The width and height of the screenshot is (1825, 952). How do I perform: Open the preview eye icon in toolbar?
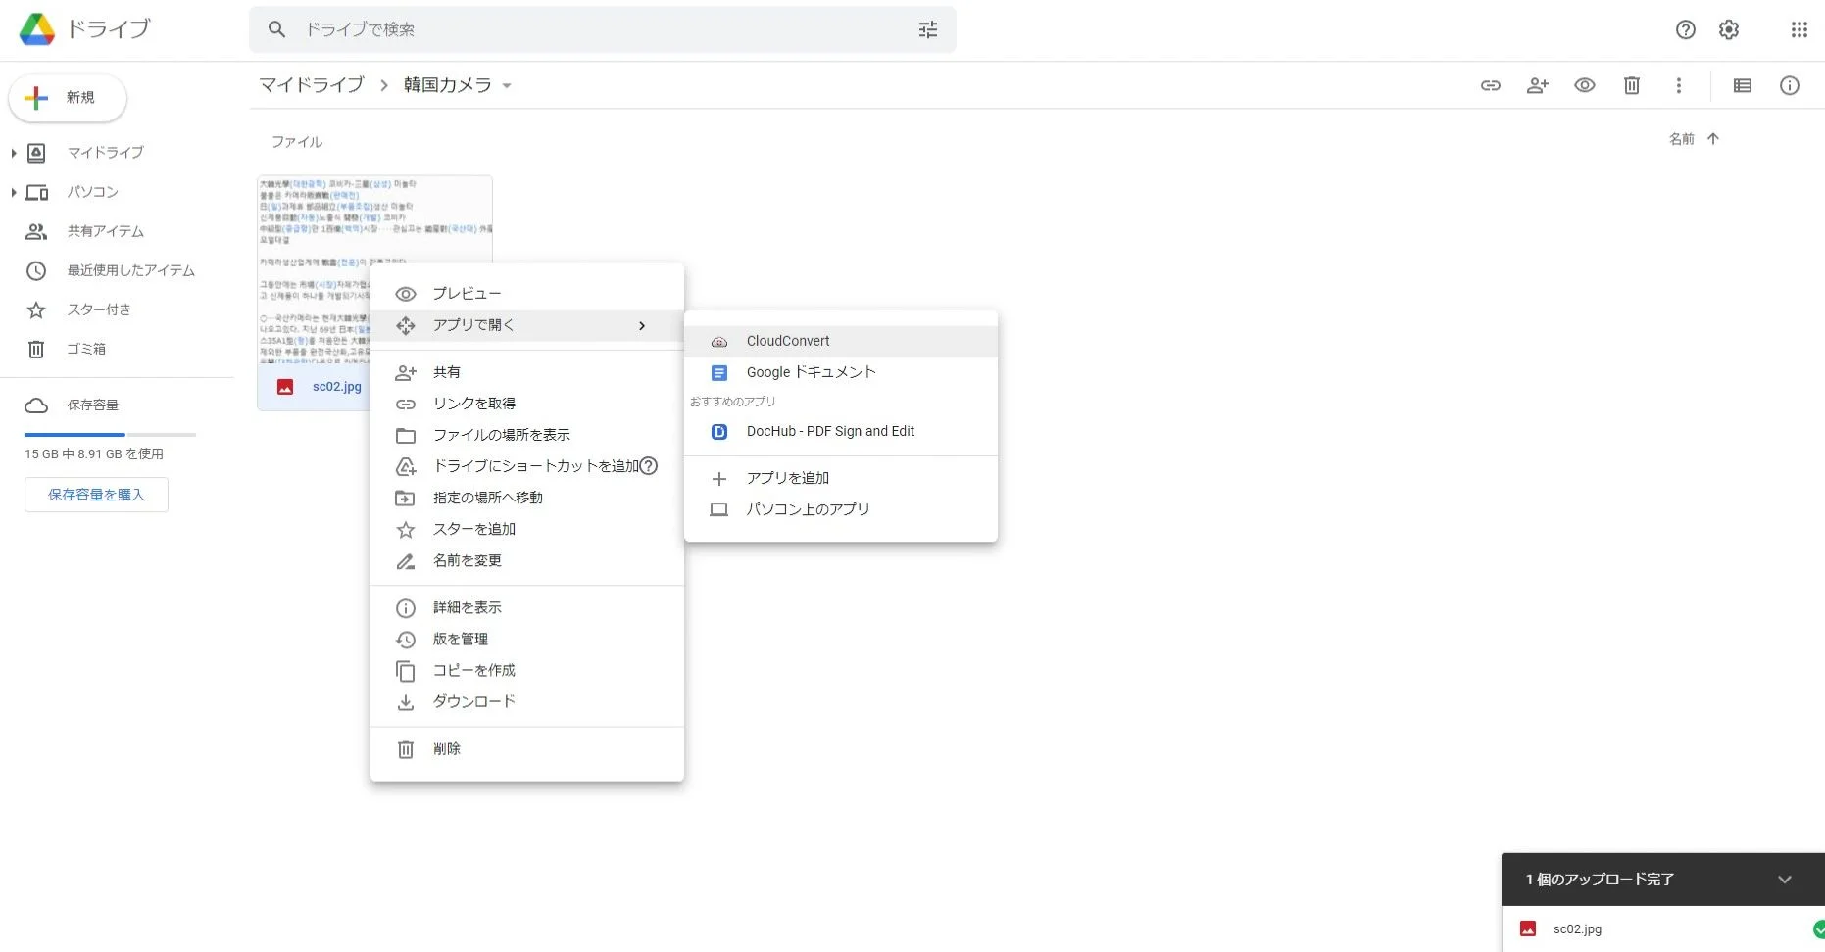[x=1584, y=85]
